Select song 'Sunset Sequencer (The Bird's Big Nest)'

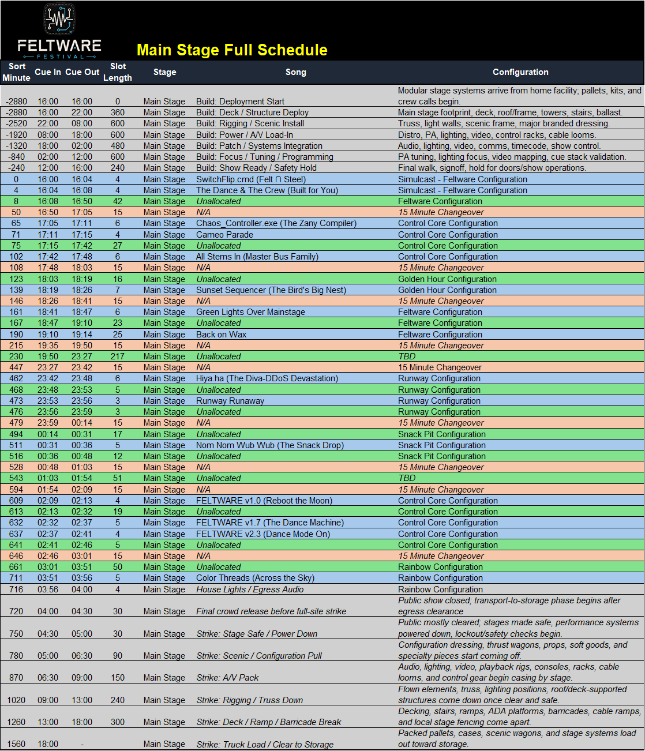(x=271, y=290)
